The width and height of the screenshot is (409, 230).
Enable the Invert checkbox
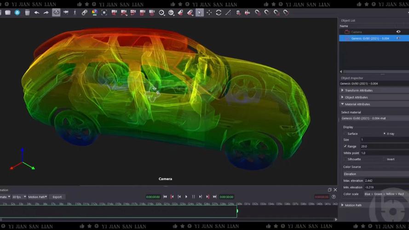click(x=384, y=159)
